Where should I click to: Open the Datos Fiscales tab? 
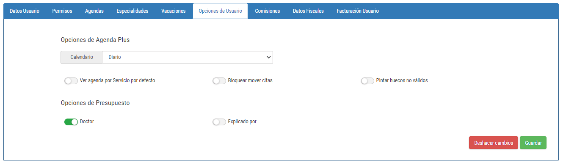point(308,11)
